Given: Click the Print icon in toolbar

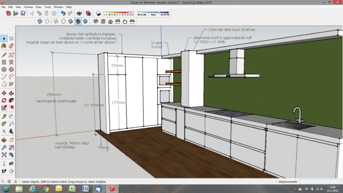Looking at the screenshot, I should pos(79,14).
